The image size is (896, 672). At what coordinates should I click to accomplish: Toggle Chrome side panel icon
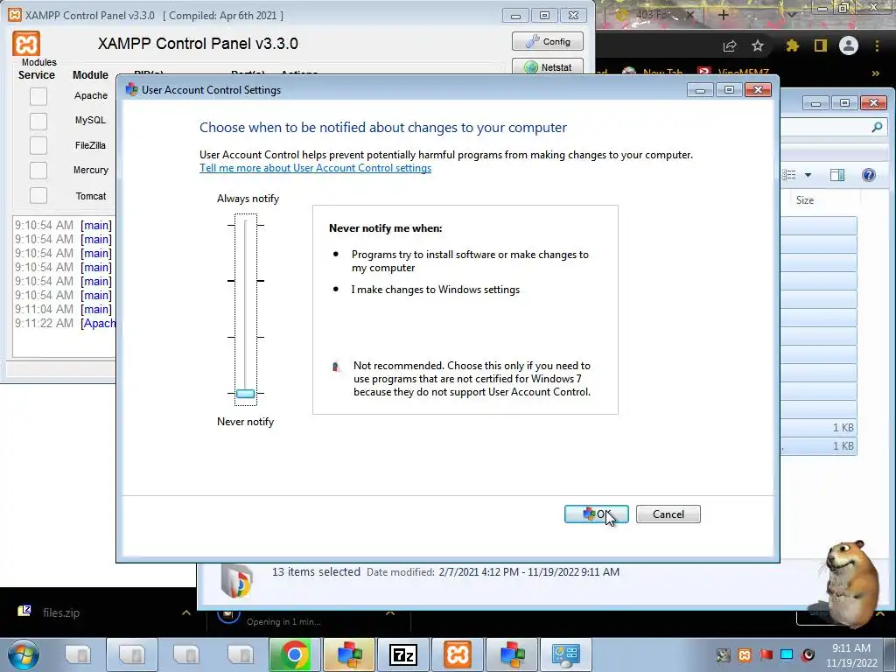point(821,45)
